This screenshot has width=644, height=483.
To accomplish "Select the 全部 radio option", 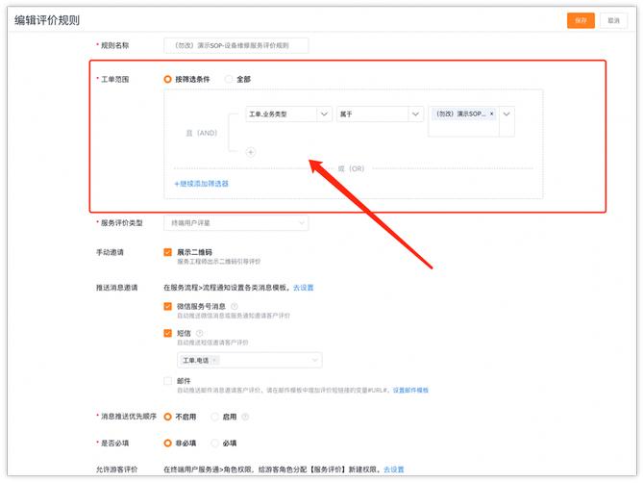I will click(229, 79).
